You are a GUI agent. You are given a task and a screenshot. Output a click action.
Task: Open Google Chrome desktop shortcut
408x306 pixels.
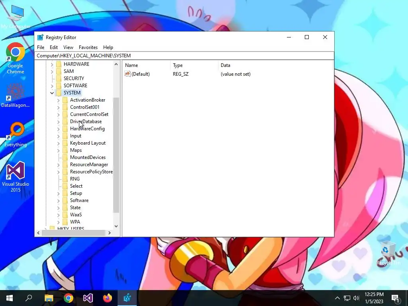16,59
